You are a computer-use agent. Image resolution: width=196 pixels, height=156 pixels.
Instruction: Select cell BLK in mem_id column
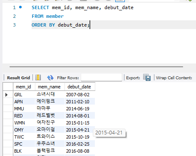pos(24,151)
